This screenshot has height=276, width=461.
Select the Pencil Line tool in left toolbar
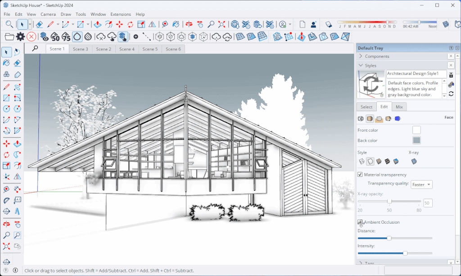(6, 87)
